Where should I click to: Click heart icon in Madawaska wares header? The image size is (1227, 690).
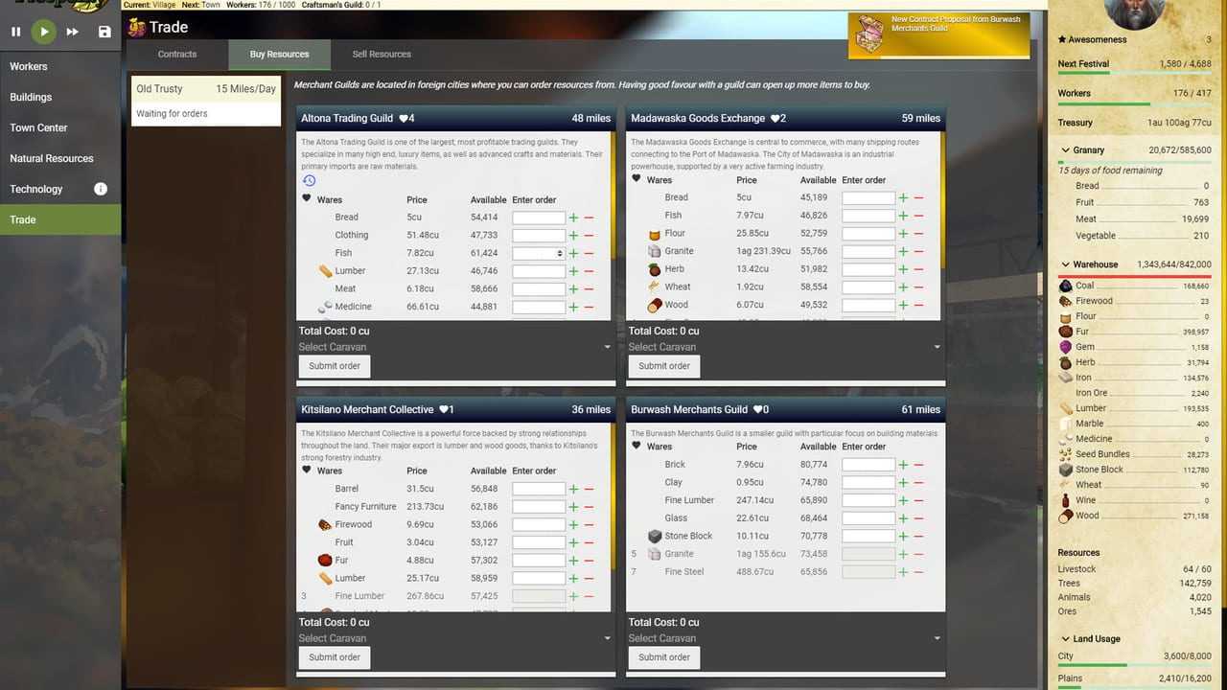(637, 179)
